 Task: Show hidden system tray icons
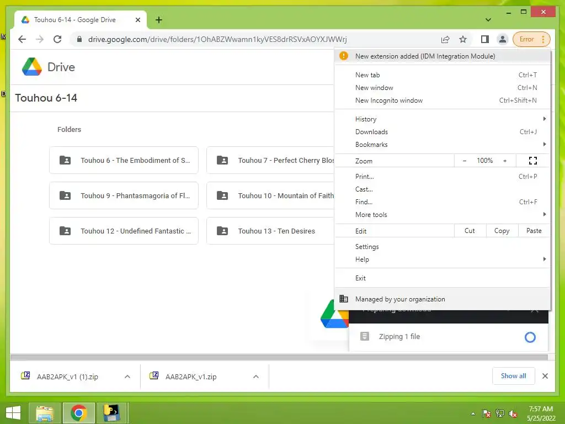pyautogui.click(x=473, y=414)
